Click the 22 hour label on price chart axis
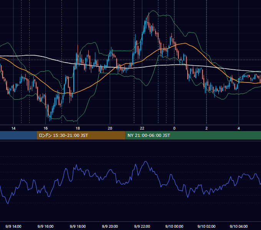This screenshot has width=261, height=230. click(x=142, y=128)
